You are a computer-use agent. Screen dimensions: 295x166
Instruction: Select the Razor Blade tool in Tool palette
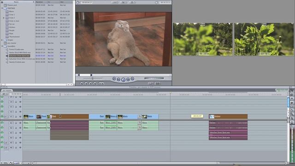click(292, 111)
